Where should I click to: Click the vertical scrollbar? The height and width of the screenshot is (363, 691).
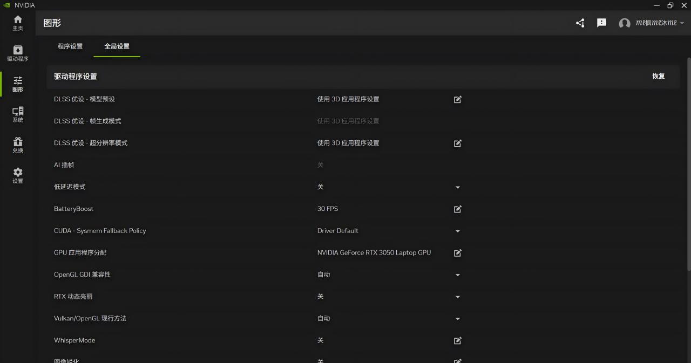point(688,163)
